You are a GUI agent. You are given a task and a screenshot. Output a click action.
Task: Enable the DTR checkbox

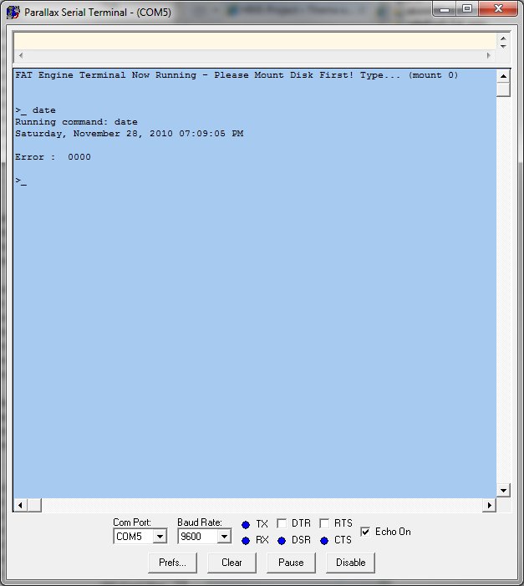coord(282,524)
